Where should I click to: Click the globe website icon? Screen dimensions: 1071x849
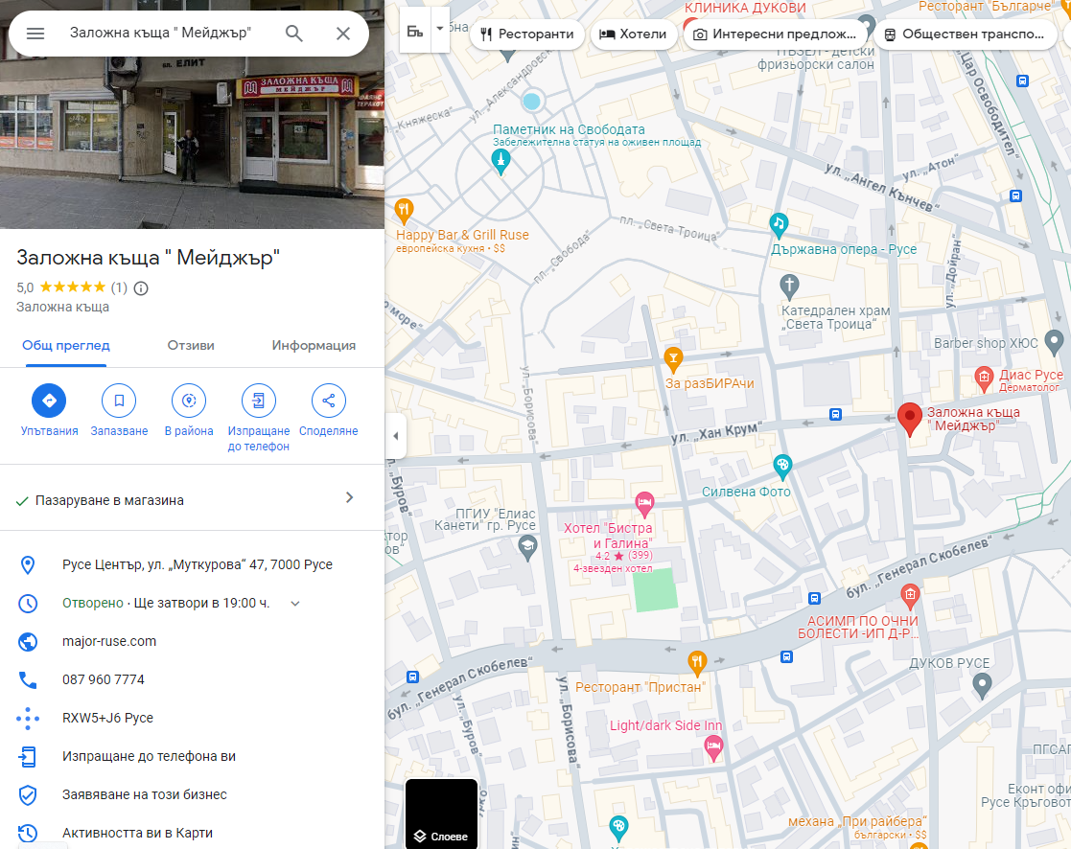click(27, 641)
